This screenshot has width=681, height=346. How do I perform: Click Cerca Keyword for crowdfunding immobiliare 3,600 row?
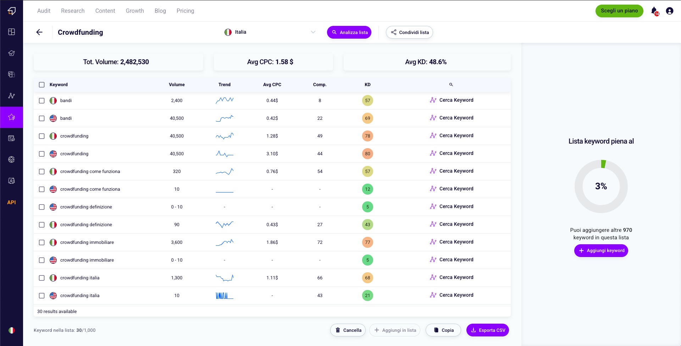pyautogui.click(x=452, y=242)
